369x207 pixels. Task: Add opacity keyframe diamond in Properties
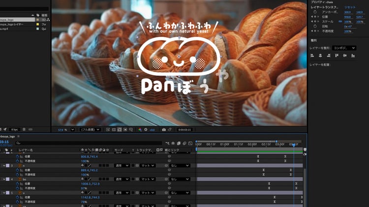pos(315,31)
